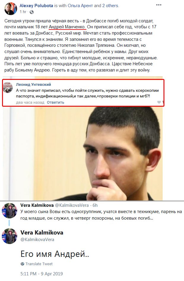Open the @KalmikovaVera handle in the main tweet
The image size is (184, 281).
click(37, 239)
